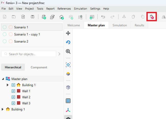Toggle the Wall 3 checkbox
Screen dimensions: 166x119
click(x=13, y=103)
